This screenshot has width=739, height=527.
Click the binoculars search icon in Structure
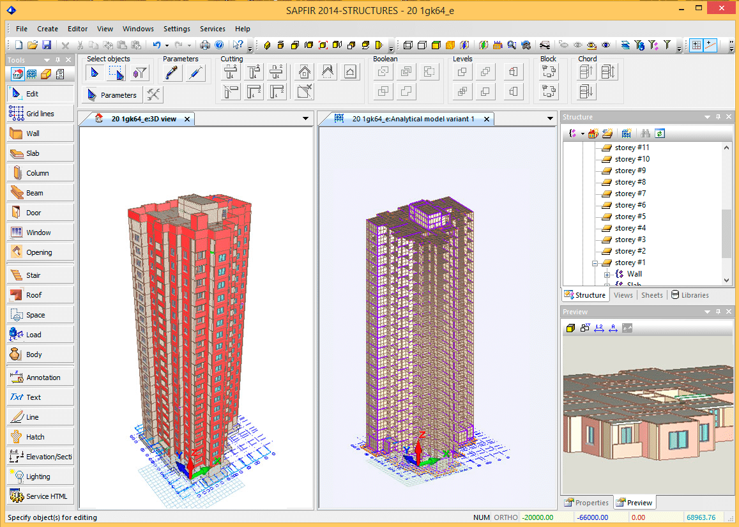point(646,133)
